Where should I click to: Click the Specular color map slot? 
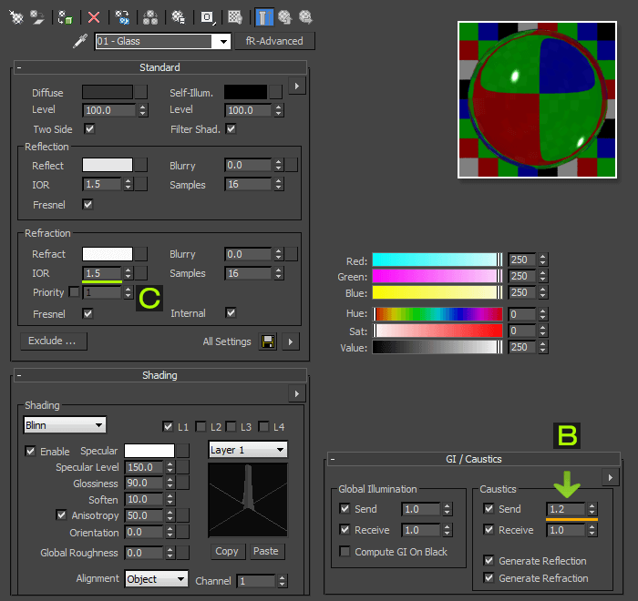pos(183,451)
